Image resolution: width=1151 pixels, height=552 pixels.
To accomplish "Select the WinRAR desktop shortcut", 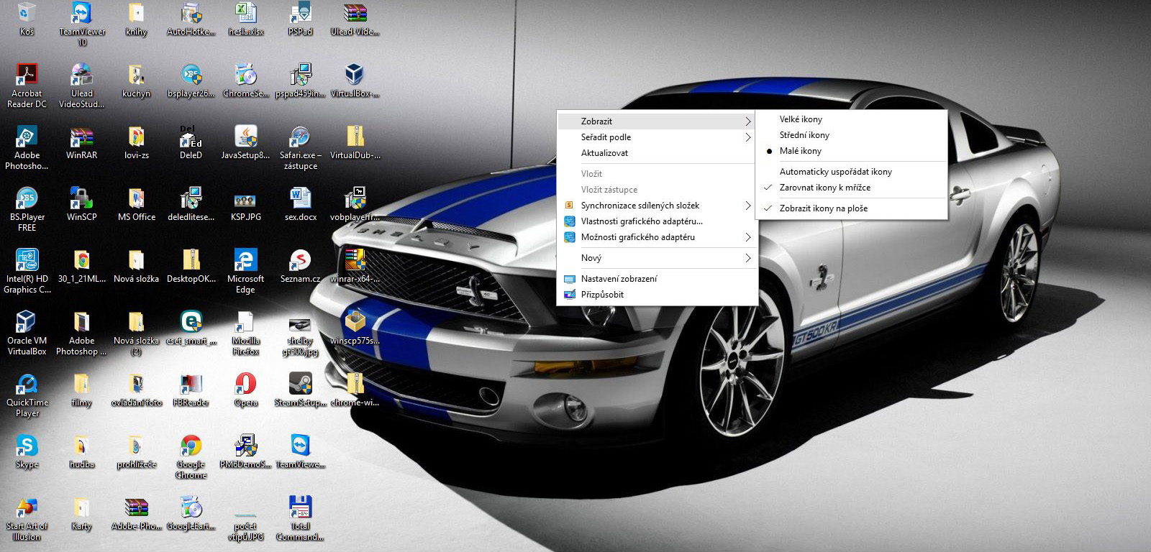I will [81, 137].
